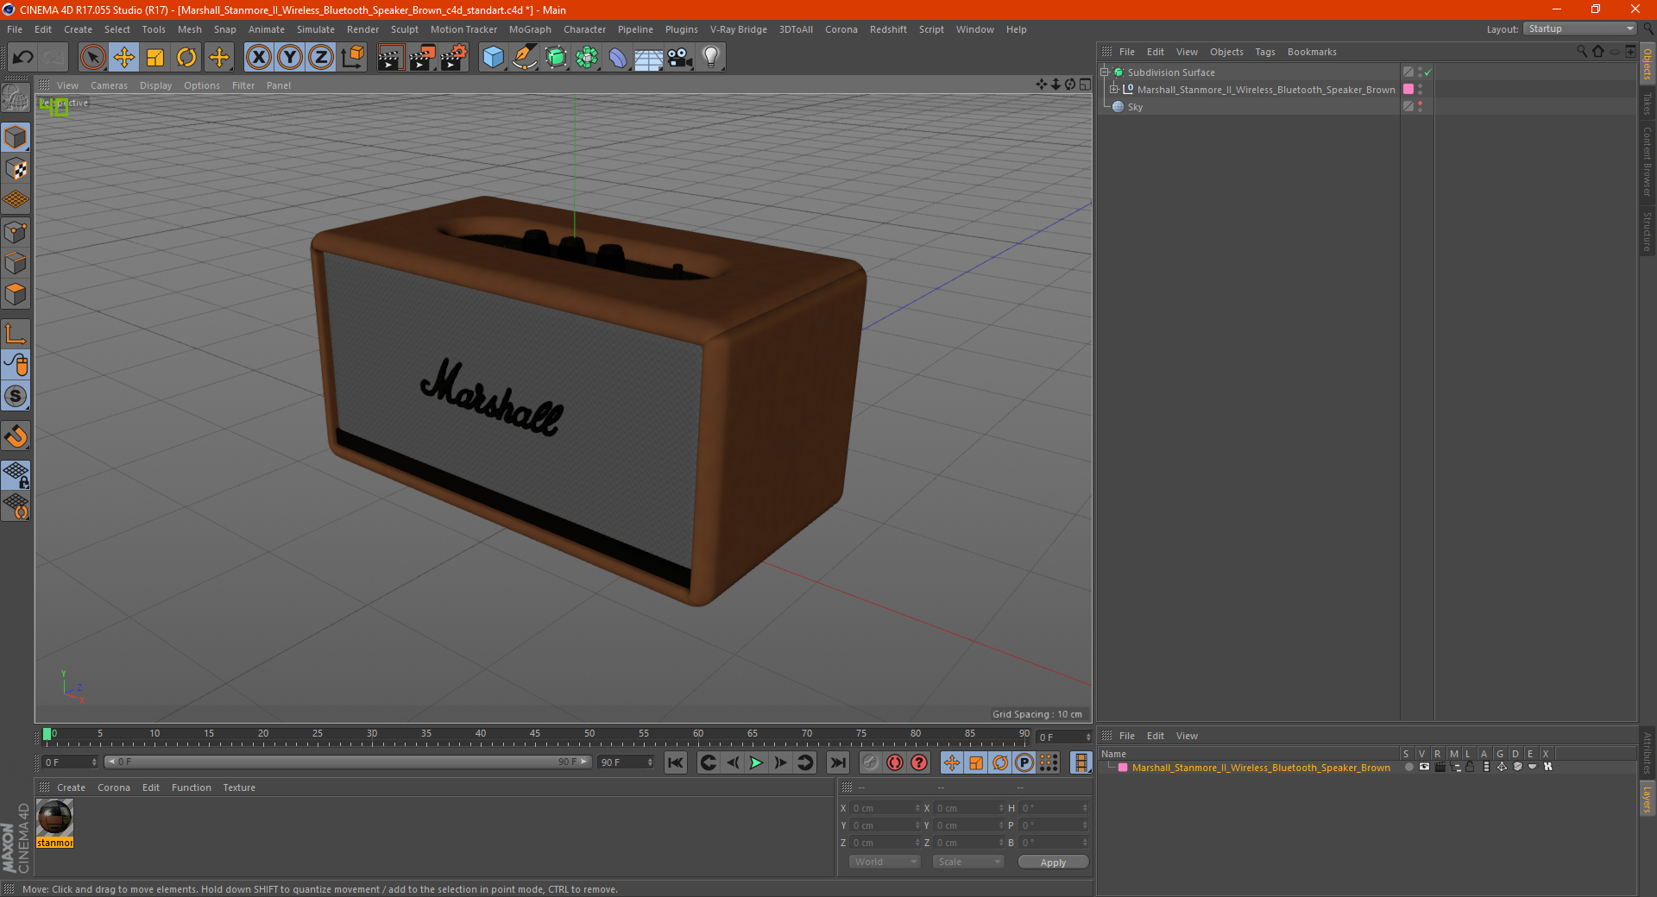Open the Scale mode dropdown
The height and width of the screenshot is (897, 1657).
pyautogui.click(x=968, y=862)
